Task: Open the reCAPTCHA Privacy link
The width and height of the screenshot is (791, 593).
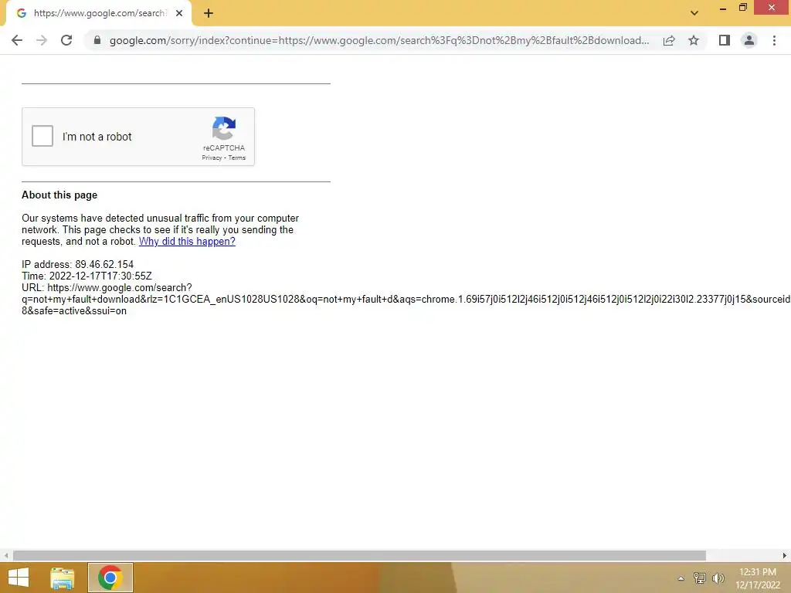Action: (212, 158)
